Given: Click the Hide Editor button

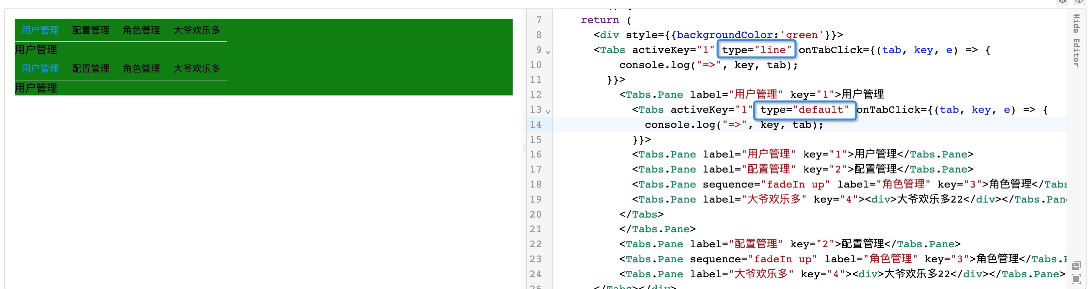Looking at the screenshot, I should (x=1076, y=40).
